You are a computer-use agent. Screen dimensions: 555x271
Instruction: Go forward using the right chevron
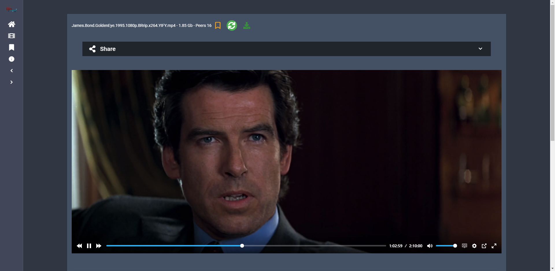pyautogui.click(x=12, y=82)
